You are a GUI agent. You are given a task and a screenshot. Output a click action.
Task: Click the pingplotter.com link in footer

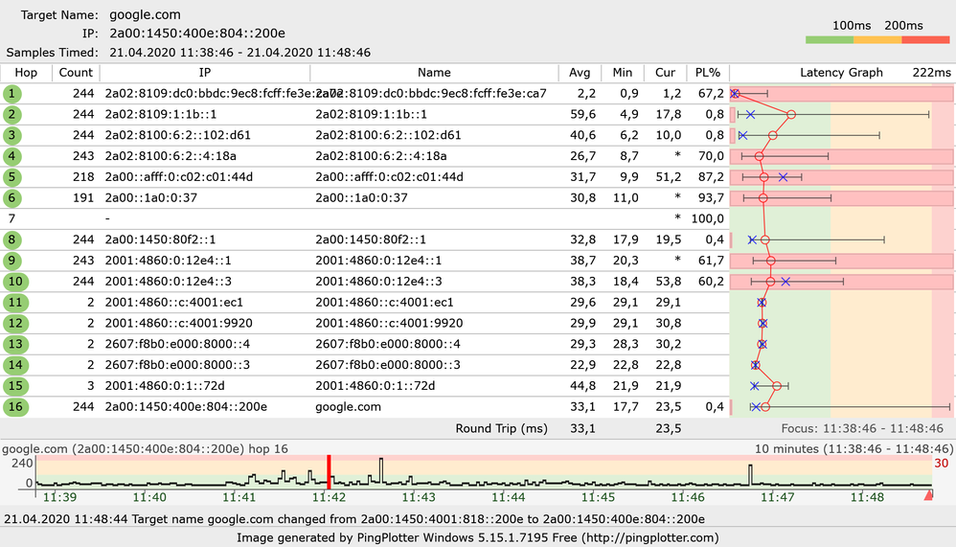[649, 537]
